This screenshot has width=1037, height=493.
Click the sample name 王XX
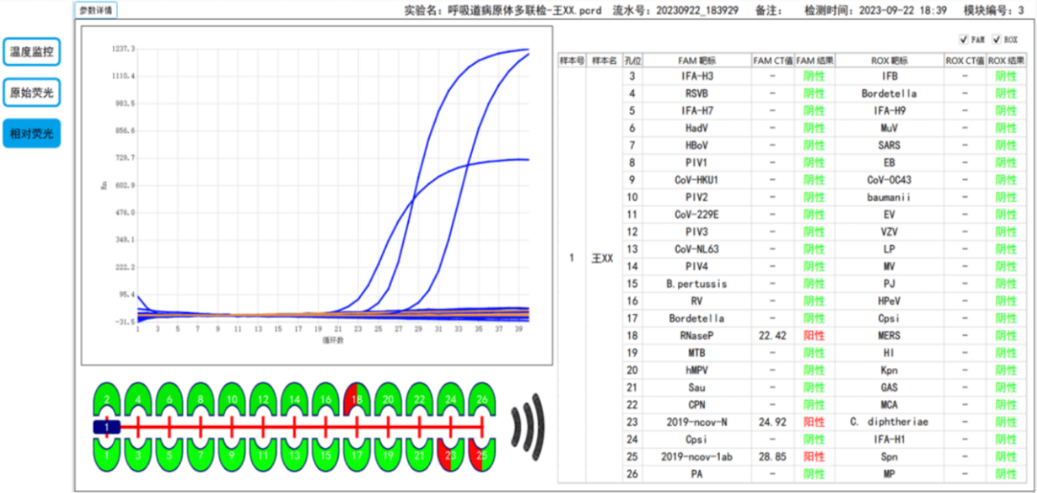pyautogui.click(x=603, y=258)
